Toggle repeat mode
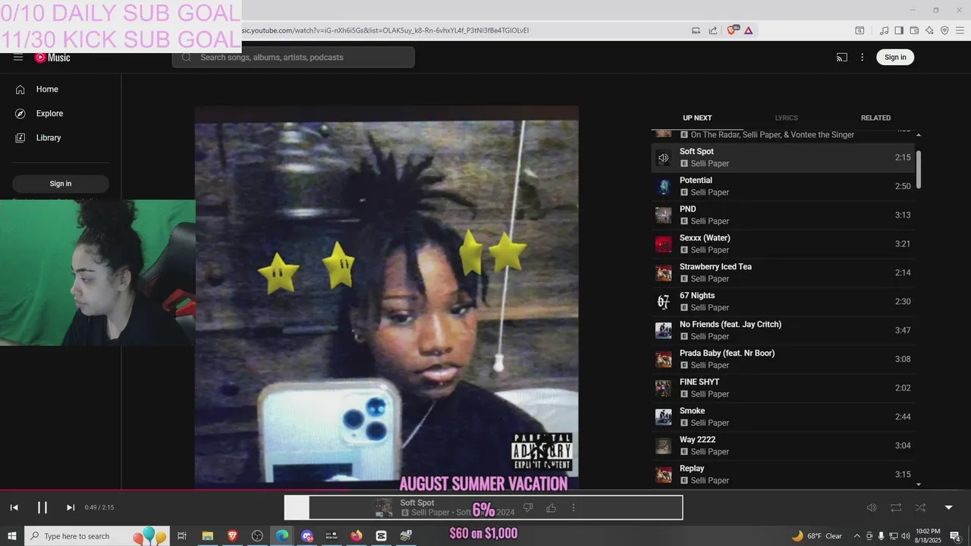 (896, 508)
